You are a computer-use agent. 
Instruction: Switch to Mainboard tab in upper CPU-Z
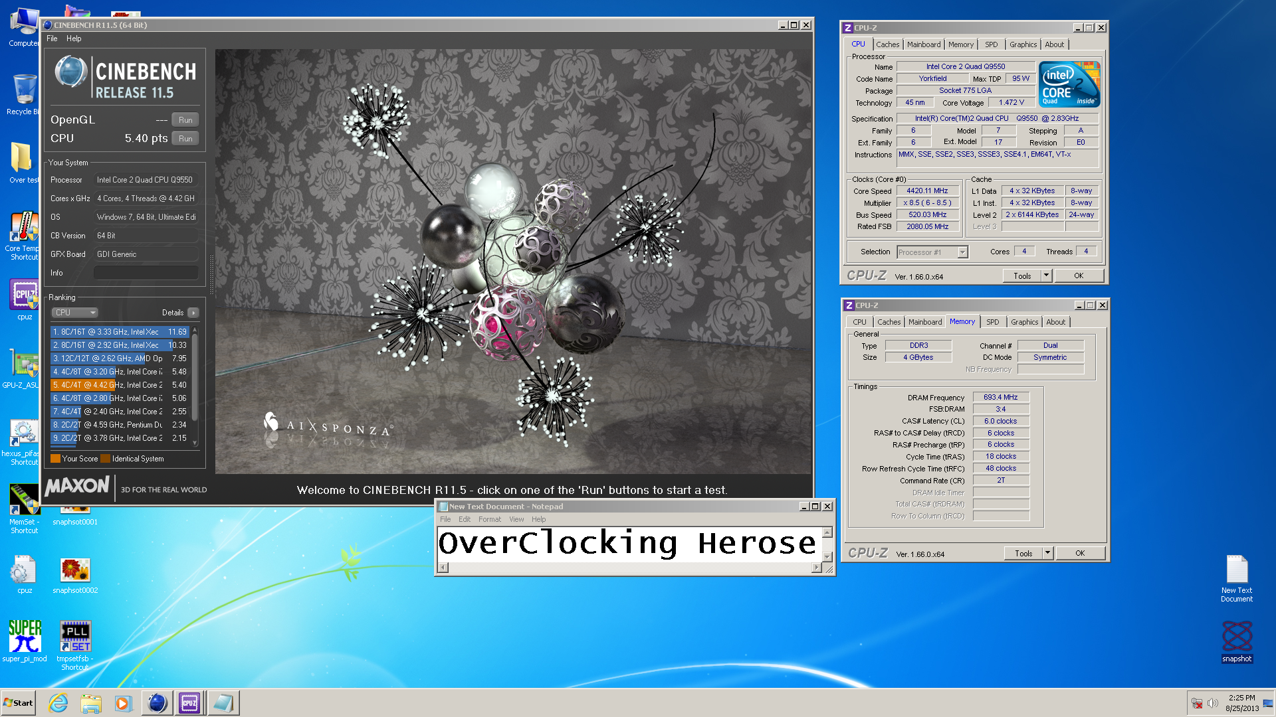coord(924,44)
